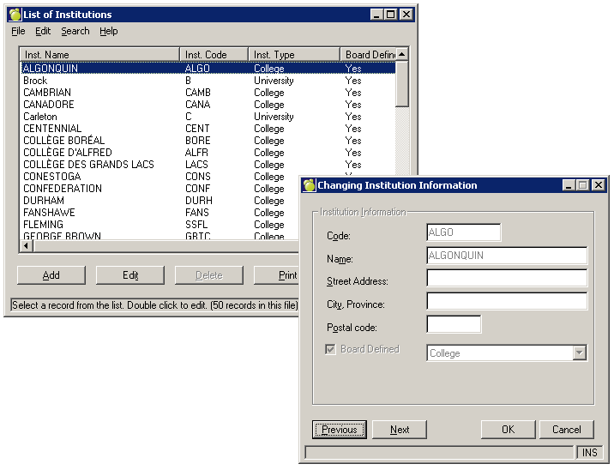Open the Search menu
614x470 pixels.
[75, 31]
